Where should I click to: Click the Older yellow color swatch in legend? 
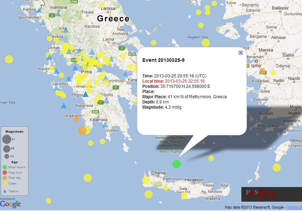(5, 183)
